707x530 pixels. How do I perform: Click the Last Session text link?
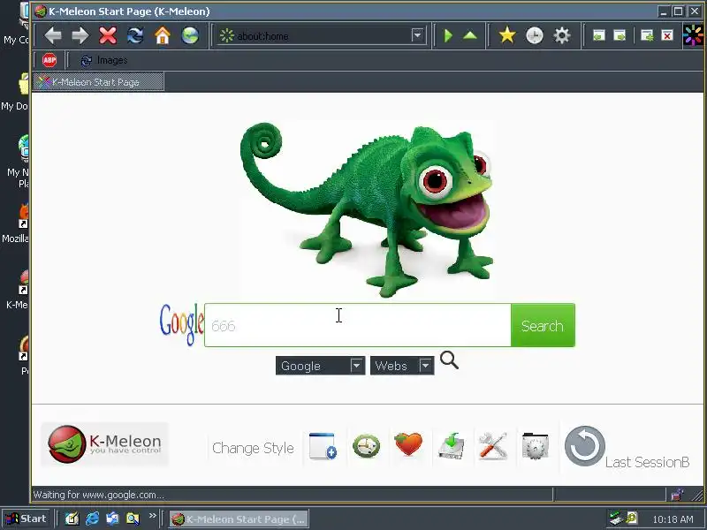647,462
